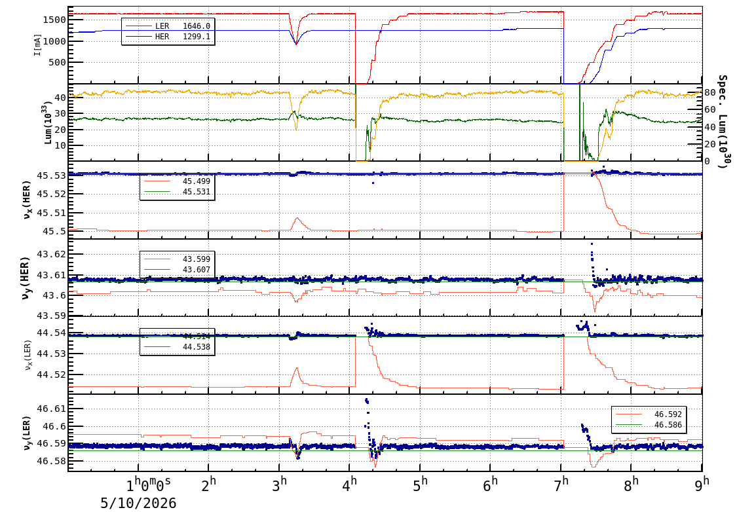
Task: Click the 44.538 legend value
Action: click(x=197, y=347)
